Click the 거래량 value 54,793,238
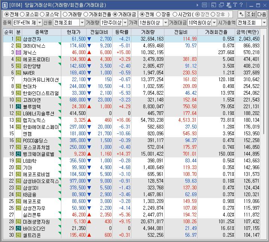This screenshot has width=269, height=242. coord(152,120)
